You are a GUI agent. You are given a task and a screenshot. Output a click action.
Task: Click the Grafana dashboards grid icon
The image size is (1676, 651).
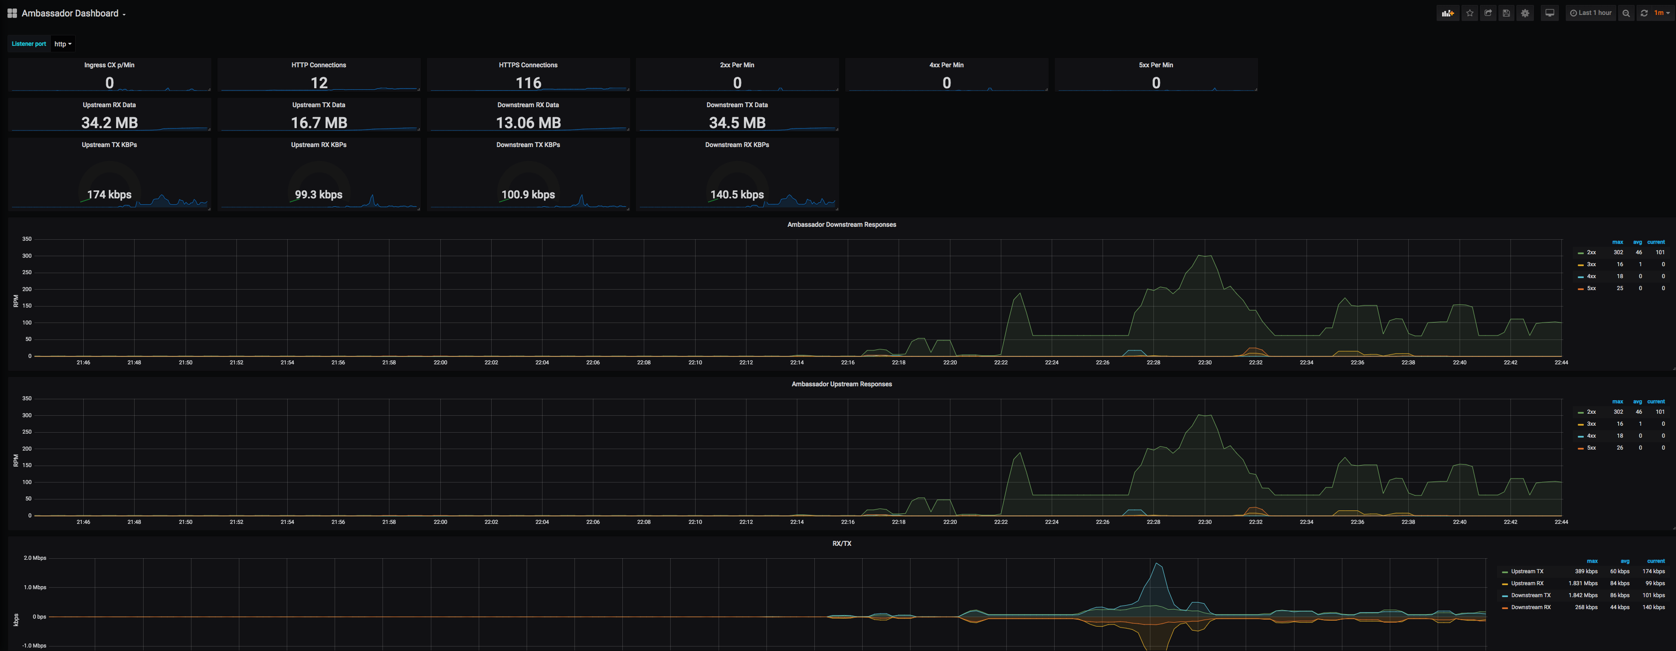tap(11, 13)
